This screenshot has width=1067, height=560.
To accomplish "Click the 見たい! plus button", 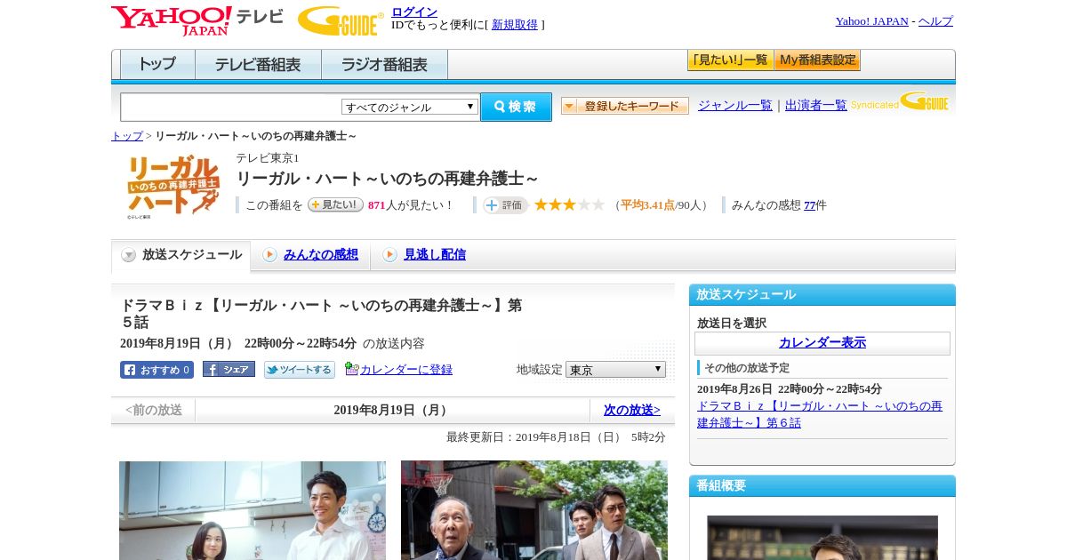I will pos(335,204).
